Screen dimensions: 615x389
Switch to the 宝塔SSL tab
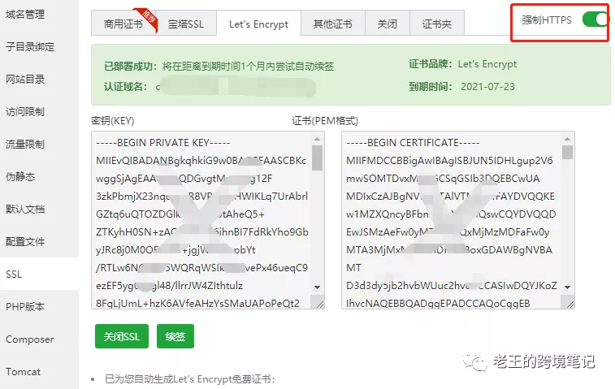[186, 24]
